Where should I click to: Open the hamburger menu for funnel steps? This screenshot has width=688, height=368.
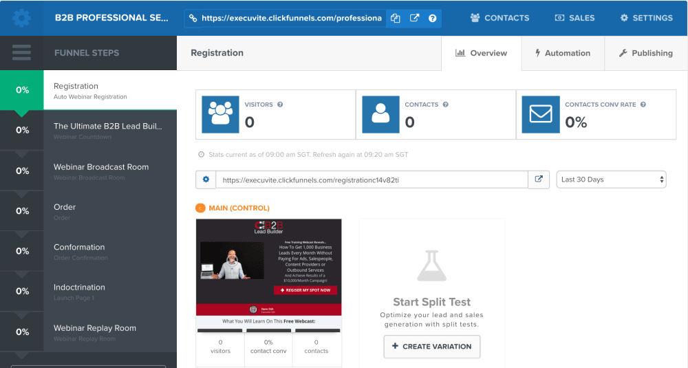coord(21,53)
